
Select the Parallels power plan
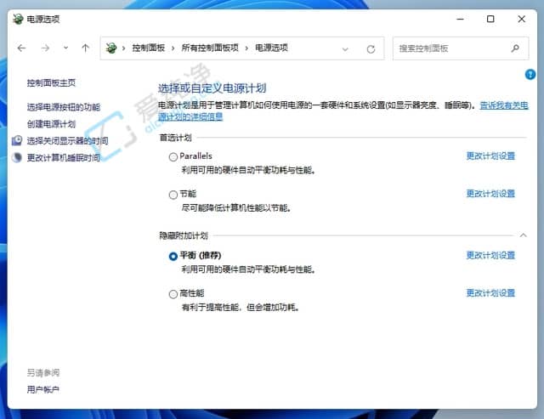173,156
